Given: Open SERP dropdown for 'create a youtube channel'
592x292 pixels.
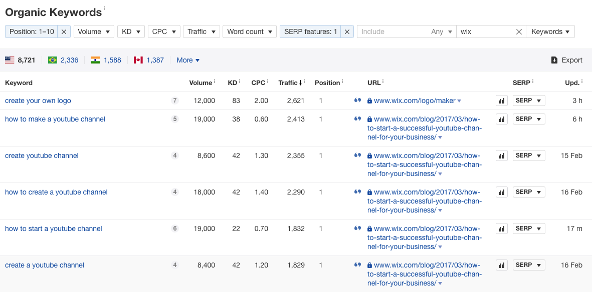Looking at the screenshot, I should (x=528, y=265).
